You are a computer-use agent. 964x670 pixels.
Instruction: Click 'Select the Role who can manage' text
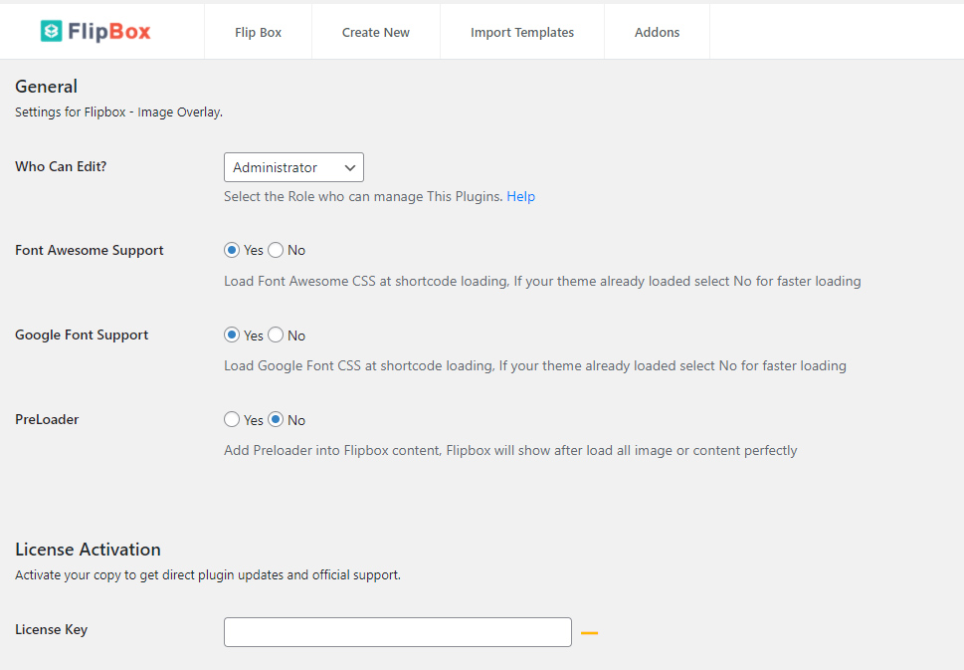pos(363,197)
